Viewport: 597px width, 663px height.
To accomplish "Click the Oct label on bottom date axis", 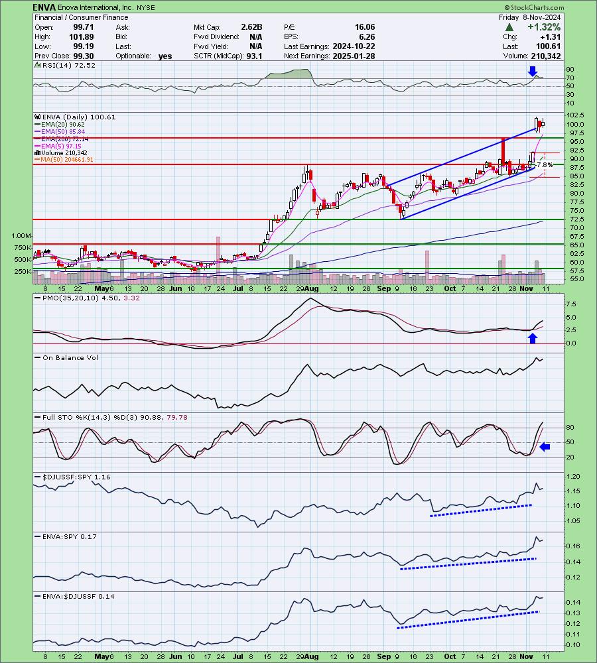I will (450, 656).
